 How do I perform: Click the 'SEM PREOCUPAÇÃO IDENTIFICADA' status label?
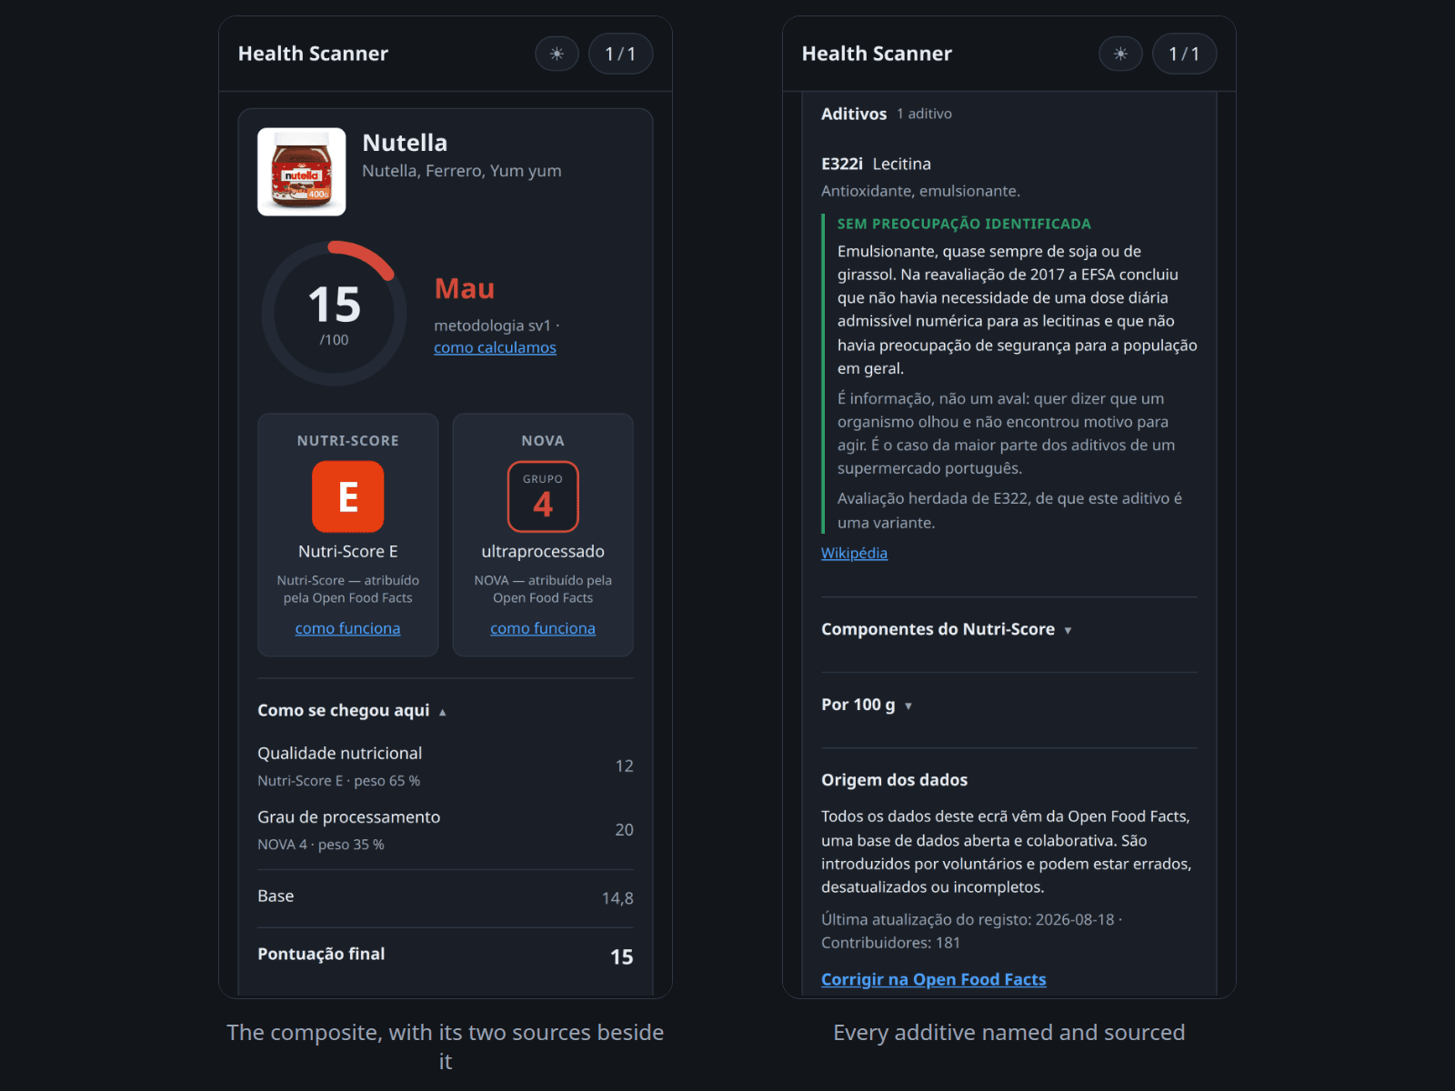pyautogui.click(x=964, y=224)
